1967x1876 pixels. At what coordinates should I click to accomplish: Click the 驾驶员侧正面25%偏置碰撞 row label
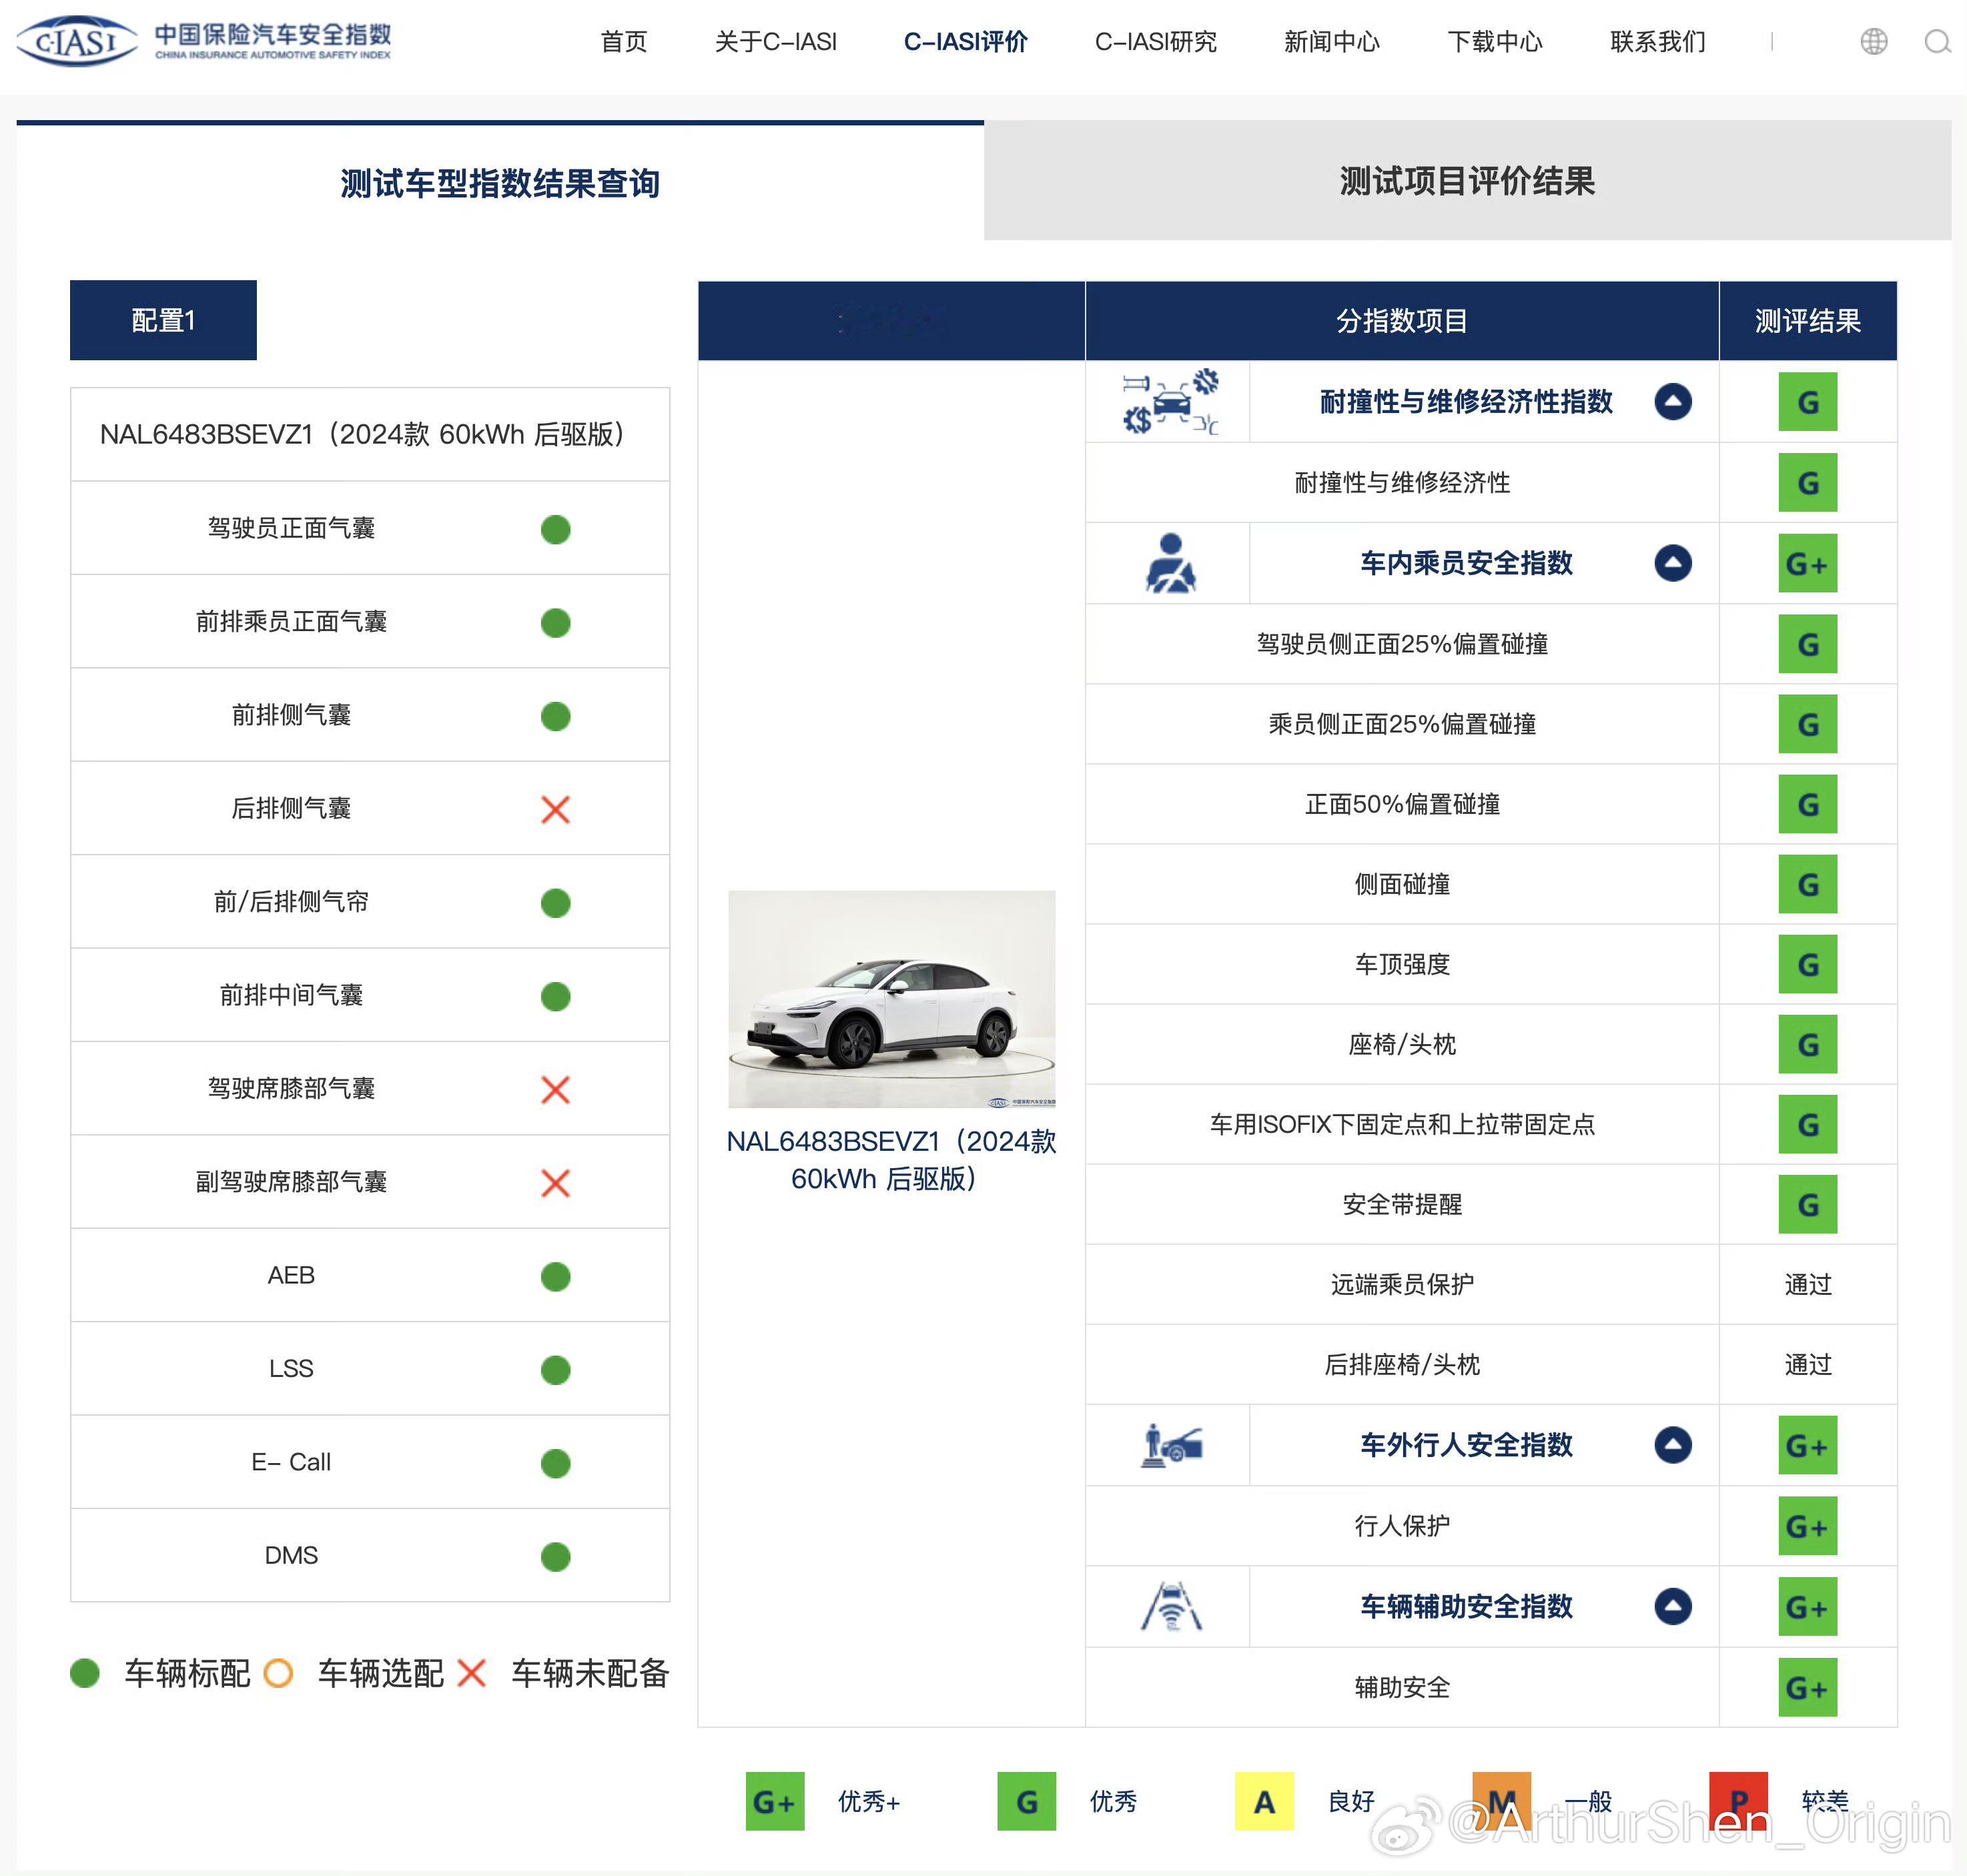(1402, 644)
